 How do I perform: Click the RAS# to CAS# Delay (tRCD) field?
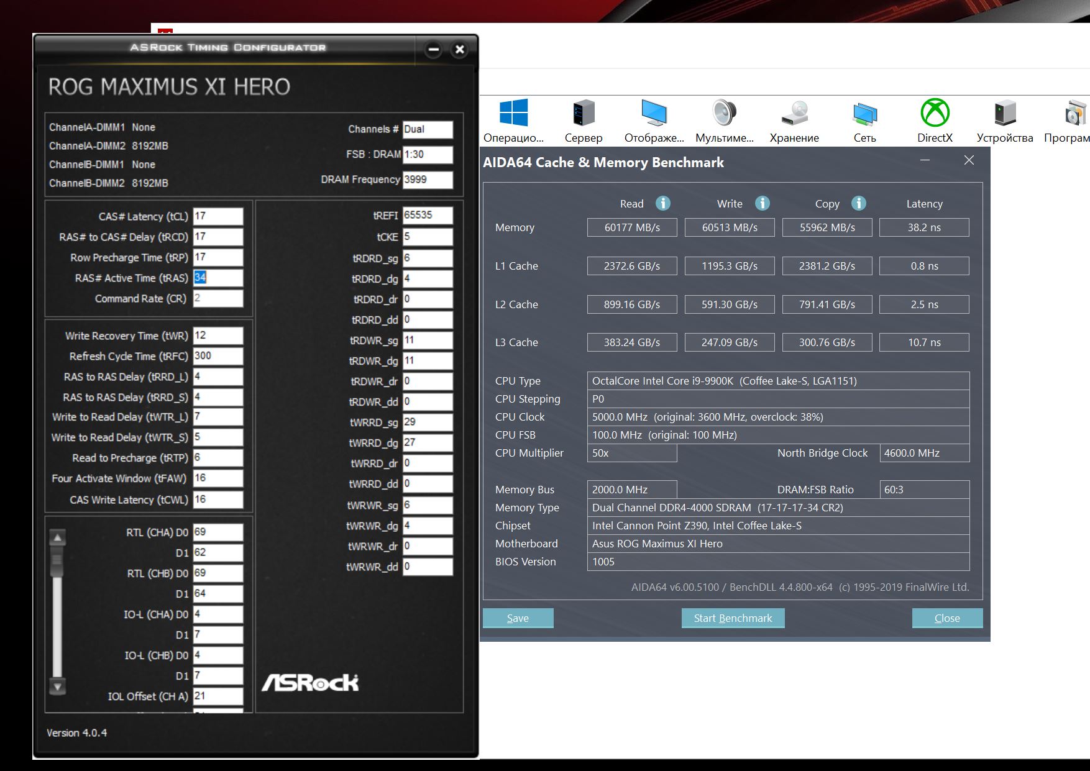point(218,237)
